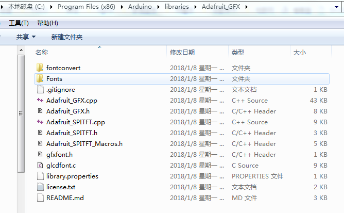
Task: Select the file name Adafruit_SPITFT_Macros.h
Action: point(84,144)
